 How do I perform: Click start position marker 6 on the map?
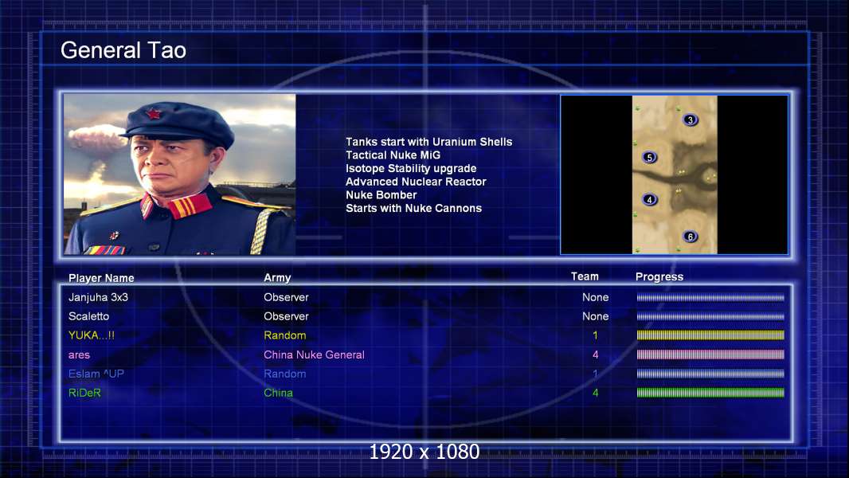point(690,237)
